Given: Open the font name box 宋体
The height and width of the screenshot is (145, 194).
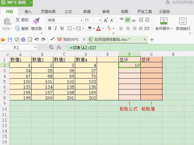Looking at the screenshot, I should (65, 20).
